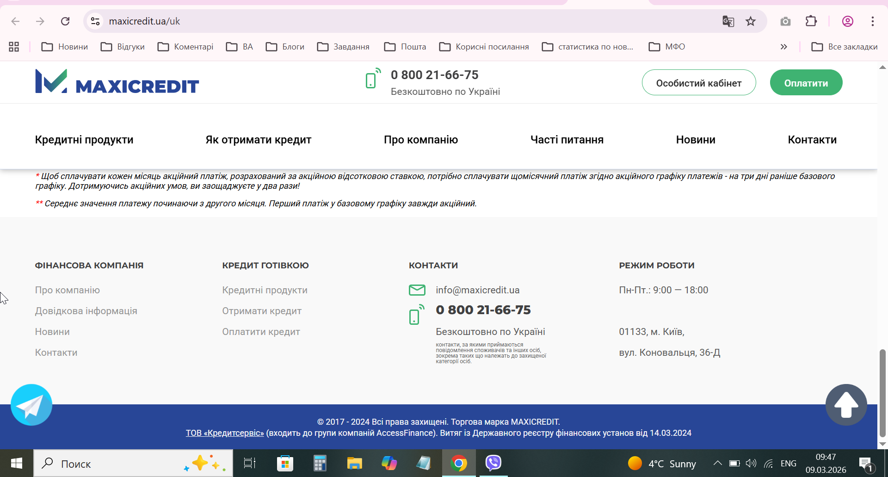888x477 pixels.
Task: Click the footer Оплатити кредит link
Action: click(261, 332)
